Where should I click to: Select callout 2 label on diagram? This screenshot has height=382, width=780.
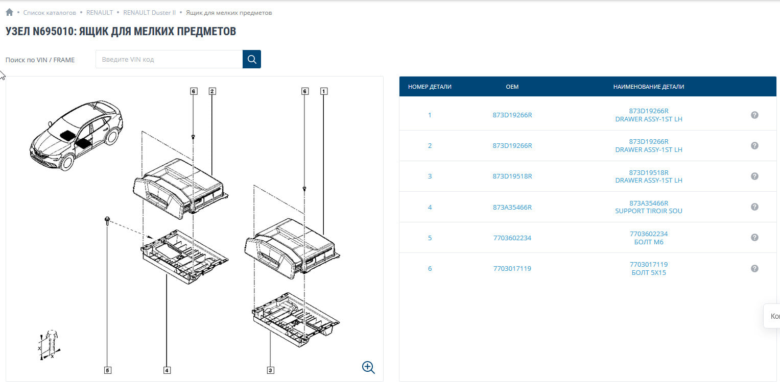click(x=212, y=91)
